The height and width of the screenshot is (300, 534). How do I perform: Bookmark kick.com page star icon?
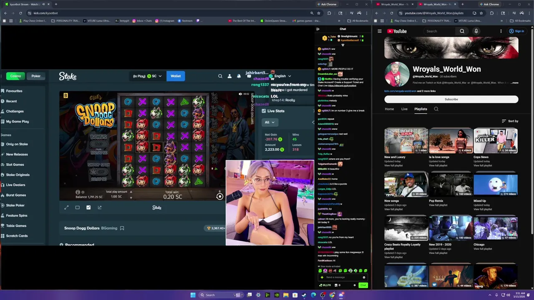319,13
